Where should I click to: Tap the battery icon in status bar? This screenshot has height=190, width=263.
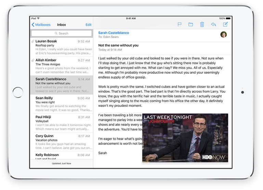(x=229, y=18)
